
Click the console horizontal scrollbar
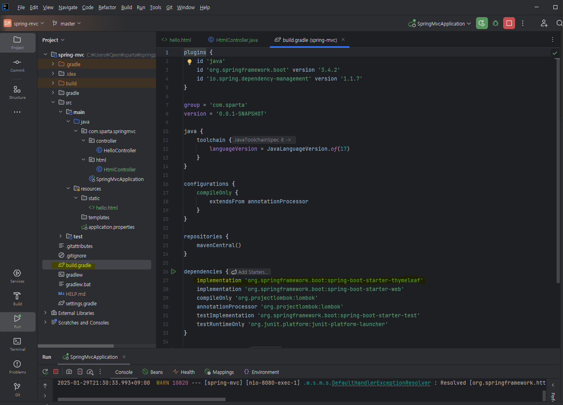142,399
